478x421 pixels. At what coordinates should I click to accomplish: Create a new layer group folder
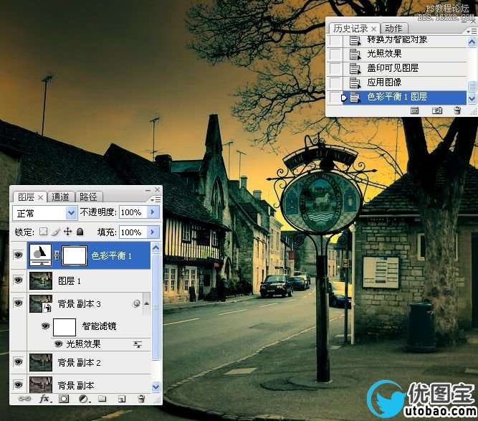coord(102,398)
